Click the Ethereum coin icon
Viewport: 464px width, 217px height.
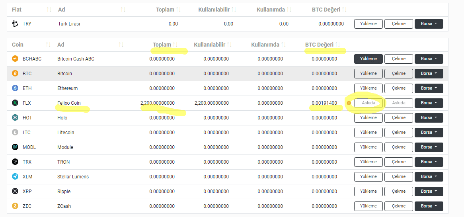[15, 88]
